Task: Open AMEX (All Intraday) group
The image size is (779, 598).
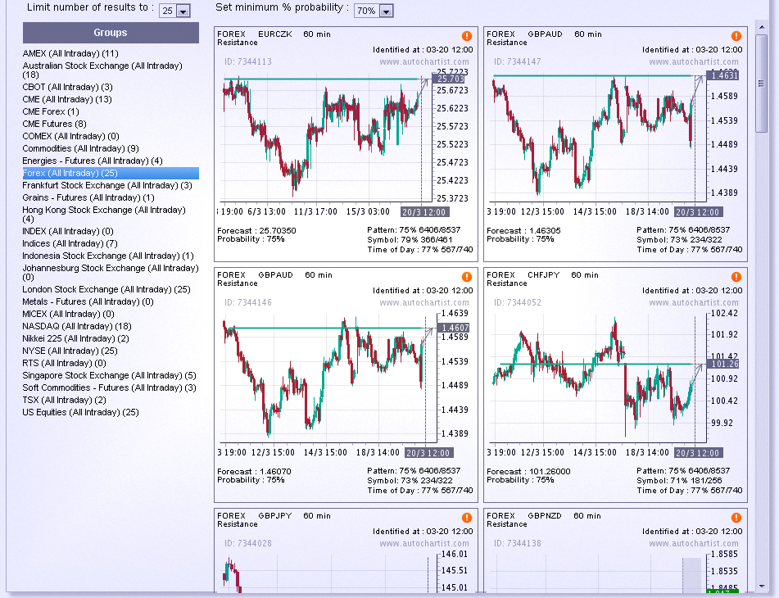Action: [x=70, y=53]
